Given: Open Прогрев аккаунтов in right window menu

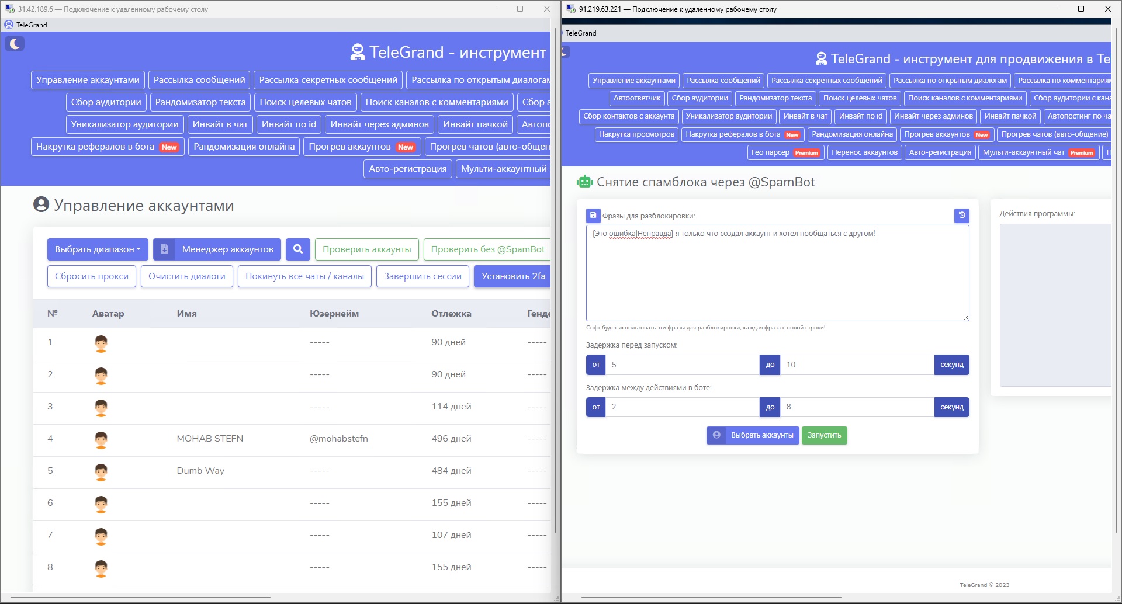Looking at the screenshot, I should 946,134.
